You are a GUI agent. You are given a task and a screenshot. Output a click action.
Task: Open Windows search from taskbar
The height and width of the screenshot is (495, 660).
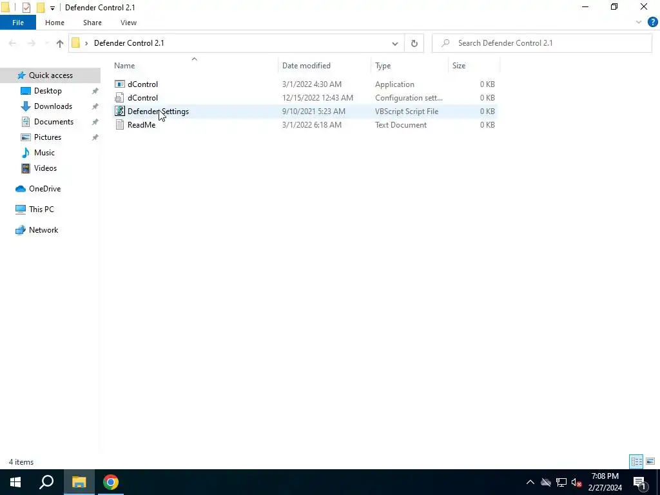click(46, 482)
